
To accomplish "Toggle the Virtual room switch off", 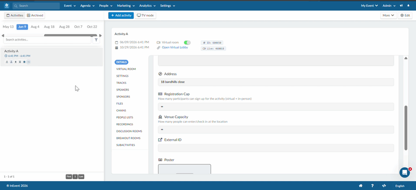I will pos(187,42).
